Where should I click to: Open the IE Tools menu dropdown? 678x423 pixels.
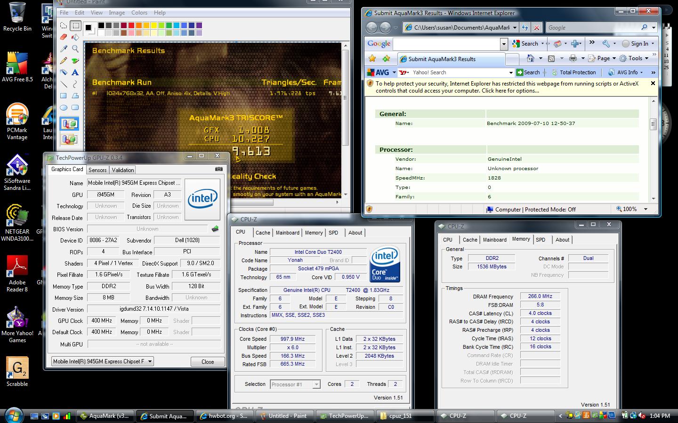click(634, 58)
